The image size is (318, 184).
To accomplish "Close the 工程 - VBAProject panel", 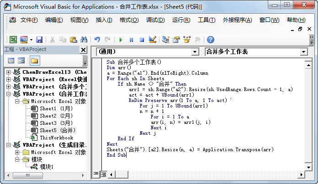I will click(83, 50).
